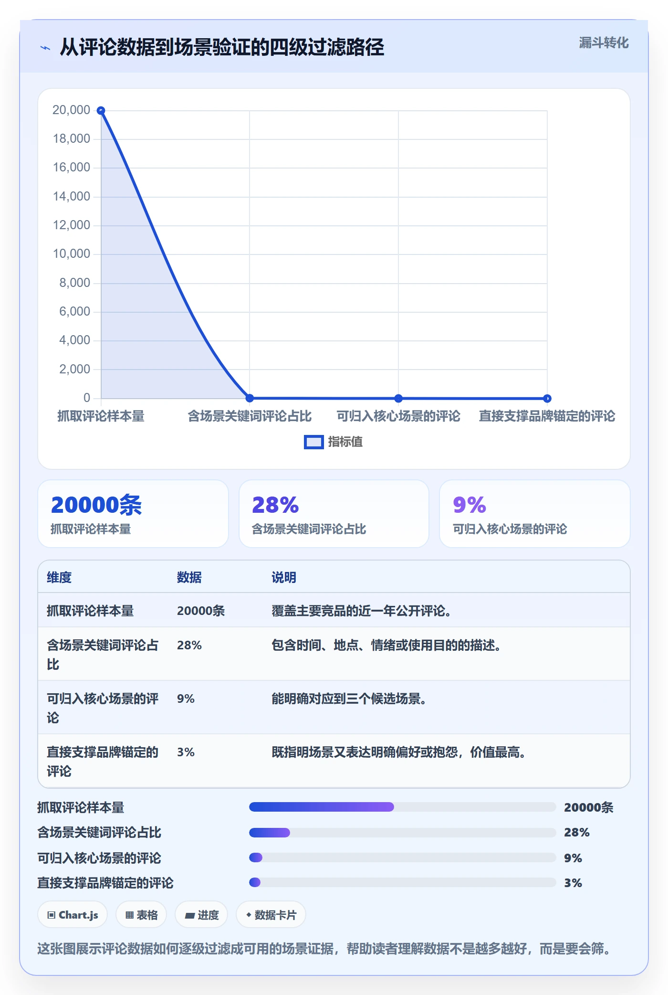
Task: Click the 指标值 legend label
Action: coord(345,442)
